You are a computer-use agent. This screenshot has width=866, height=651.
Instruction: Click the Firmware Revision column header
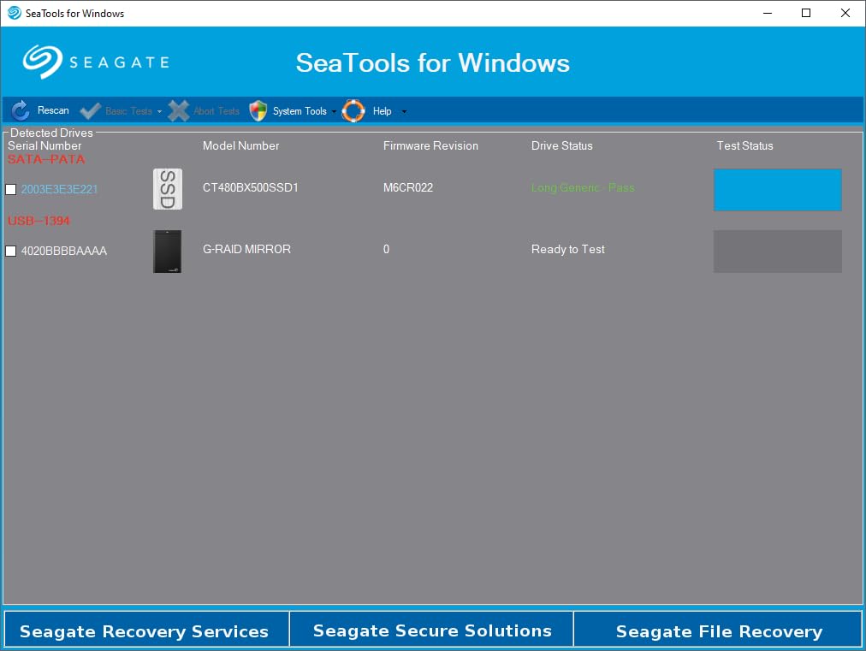click(430, 145)
